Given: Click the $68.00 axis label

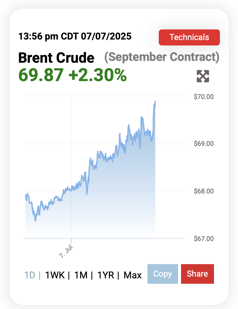Looking at the screenshot, I should [204, 191].
